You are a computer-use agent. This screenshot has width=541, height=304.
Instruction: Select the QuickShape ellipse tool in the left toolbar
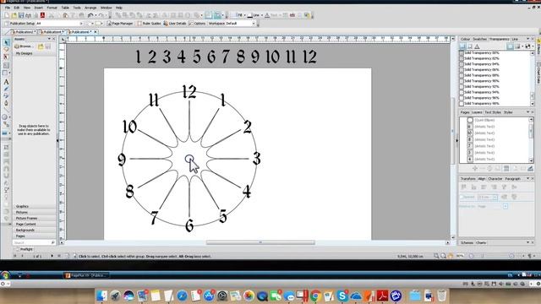(x=5, y=117)
